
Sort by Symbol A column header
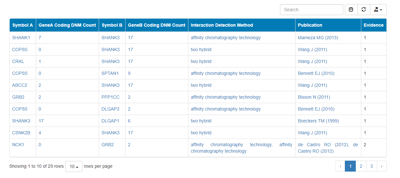tap(23, 25)
